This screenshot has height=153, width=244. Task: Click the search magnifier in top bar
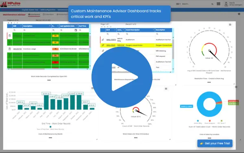coord(212,4)
